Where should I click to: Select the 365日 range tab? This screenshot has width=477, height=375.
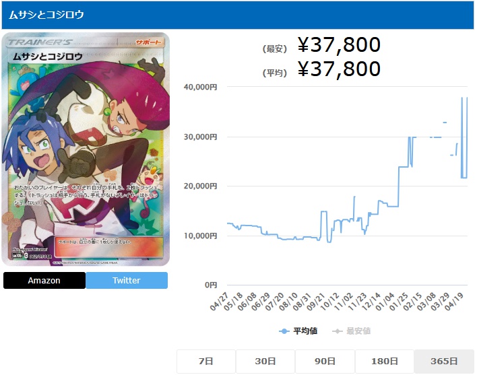444,361
